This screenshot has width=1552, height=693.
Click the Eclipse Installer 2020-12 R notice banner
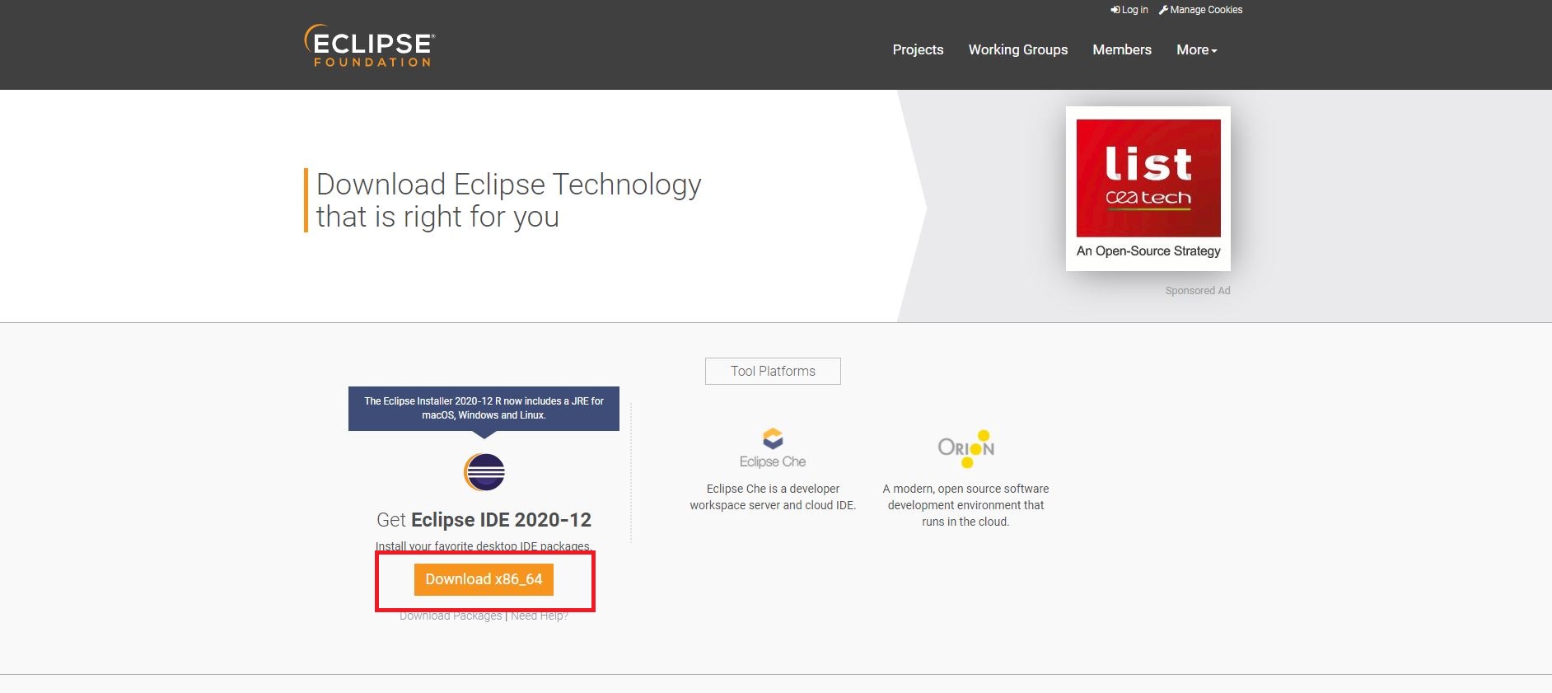[x=484, y=408]
